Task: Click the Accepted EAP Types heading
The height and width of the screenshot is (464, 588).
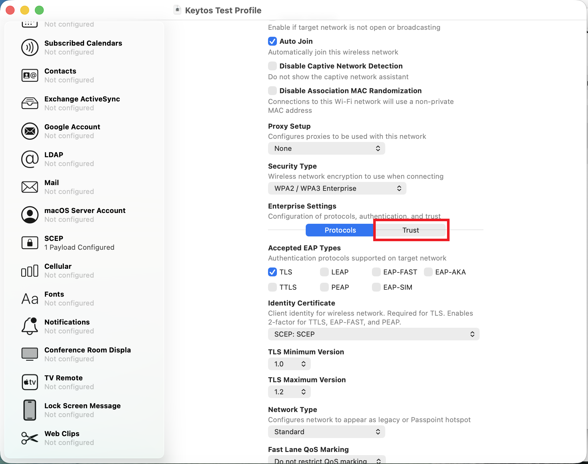Action: (x=304, y=248)
